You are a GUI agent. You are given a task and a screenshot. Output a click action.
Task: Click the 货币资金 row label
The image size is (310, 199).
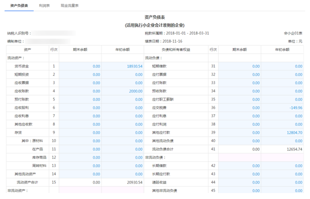[22, 66]
